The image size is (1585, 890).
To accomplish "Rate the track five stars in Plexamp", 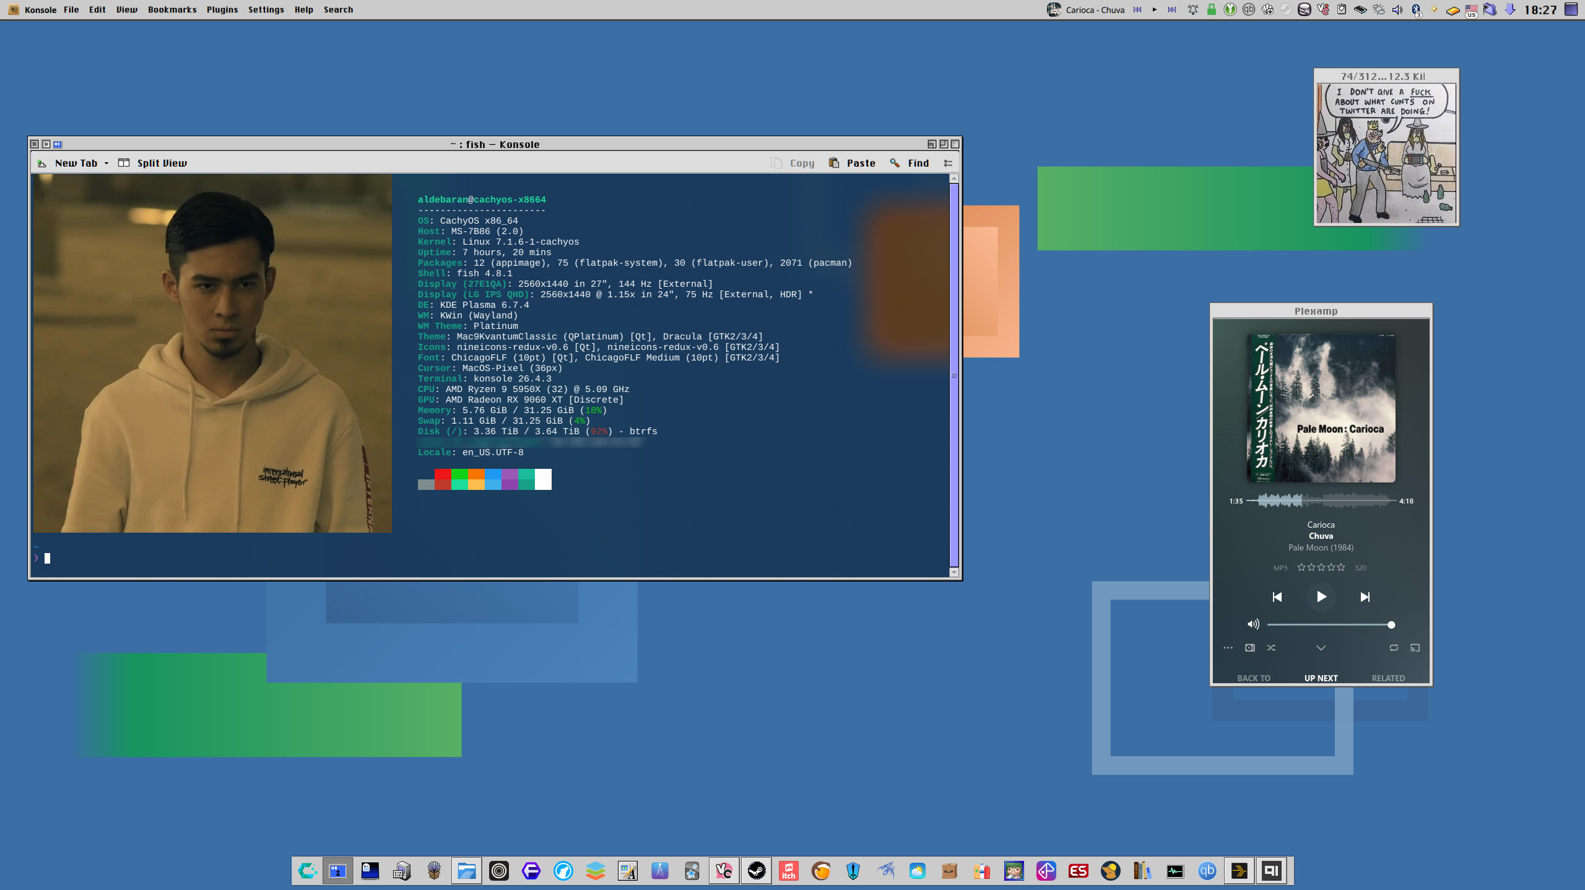I will [x=1341, y=567].
